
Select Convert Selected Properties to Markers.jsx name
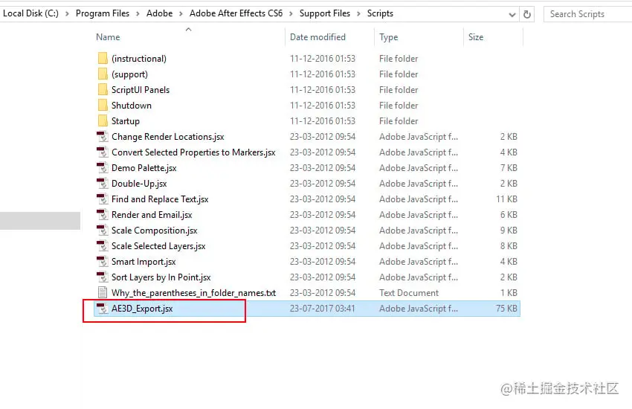tap(193, 152)
